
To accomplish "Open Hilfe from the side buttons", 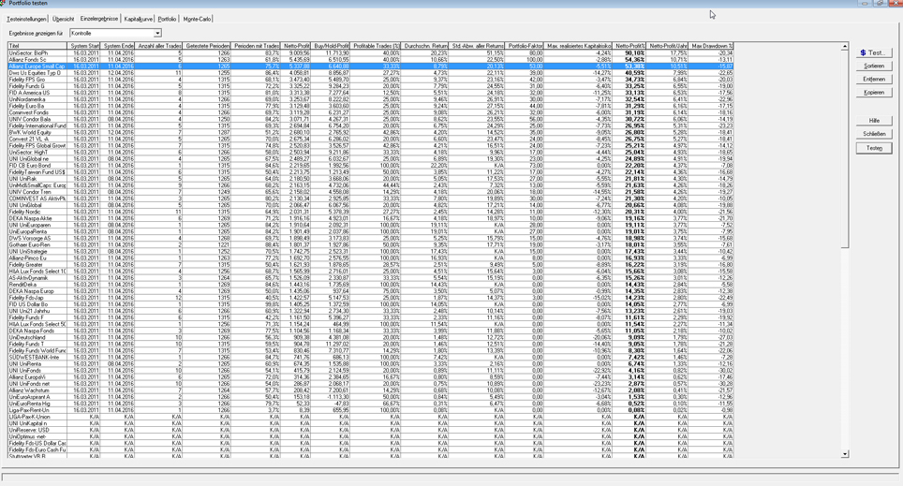I will [873, 121].
